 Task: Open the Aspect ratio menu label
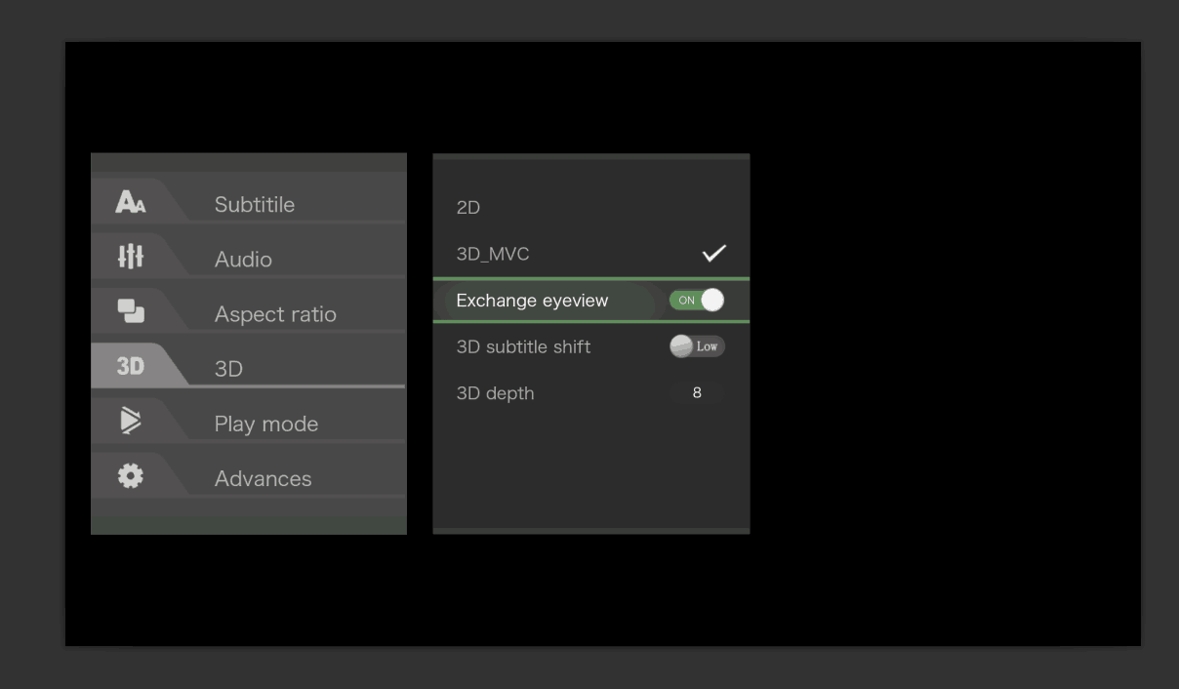pyautogui.click(x=275, y=314)
